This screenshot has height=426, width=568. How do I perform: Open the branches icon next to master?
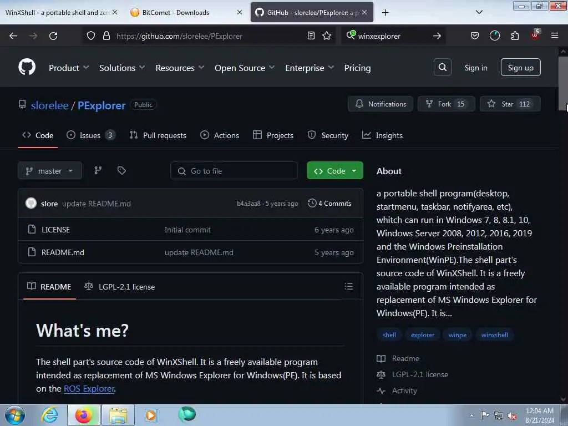(98, 170)
